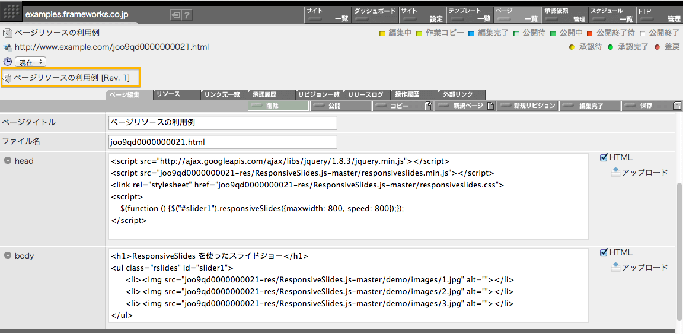Click the green 公開中 legend square
Viewport: 683px width, 334px height.
click(x=553, y=33)
